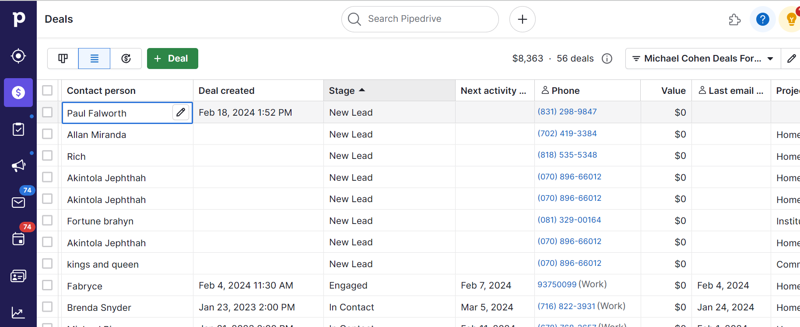Image resolution: width=800 pixels, height=327 pixels.
Task: Open Activities calendar icon in sidebar
Action: pos(18,239)
